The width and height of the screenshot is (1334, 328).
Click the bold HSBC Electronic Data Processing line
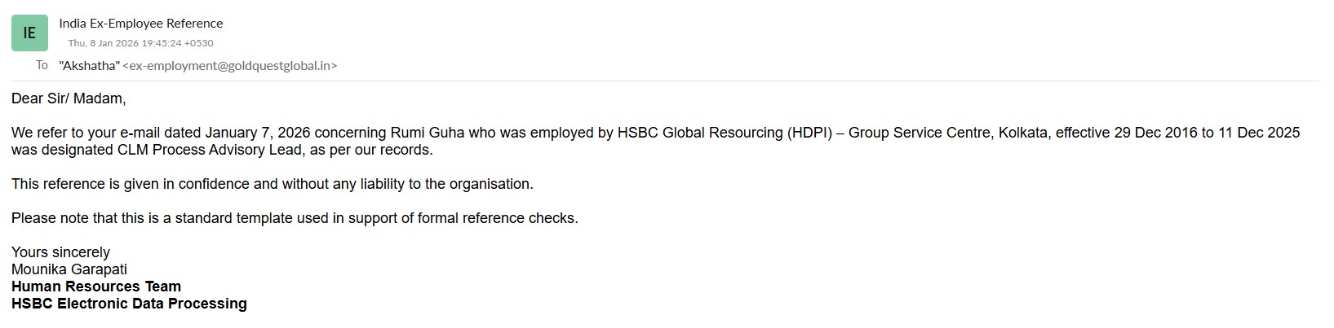click(129, 304)
